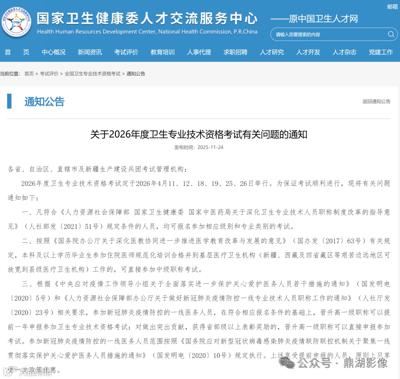Open the 新闻资讯 menu item
Screen dimensions: 400x379
tap(90, 52)
